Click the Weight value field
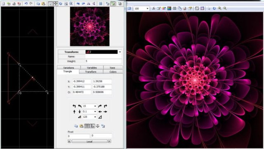This screenshot has width=264, height=149. 104,61
